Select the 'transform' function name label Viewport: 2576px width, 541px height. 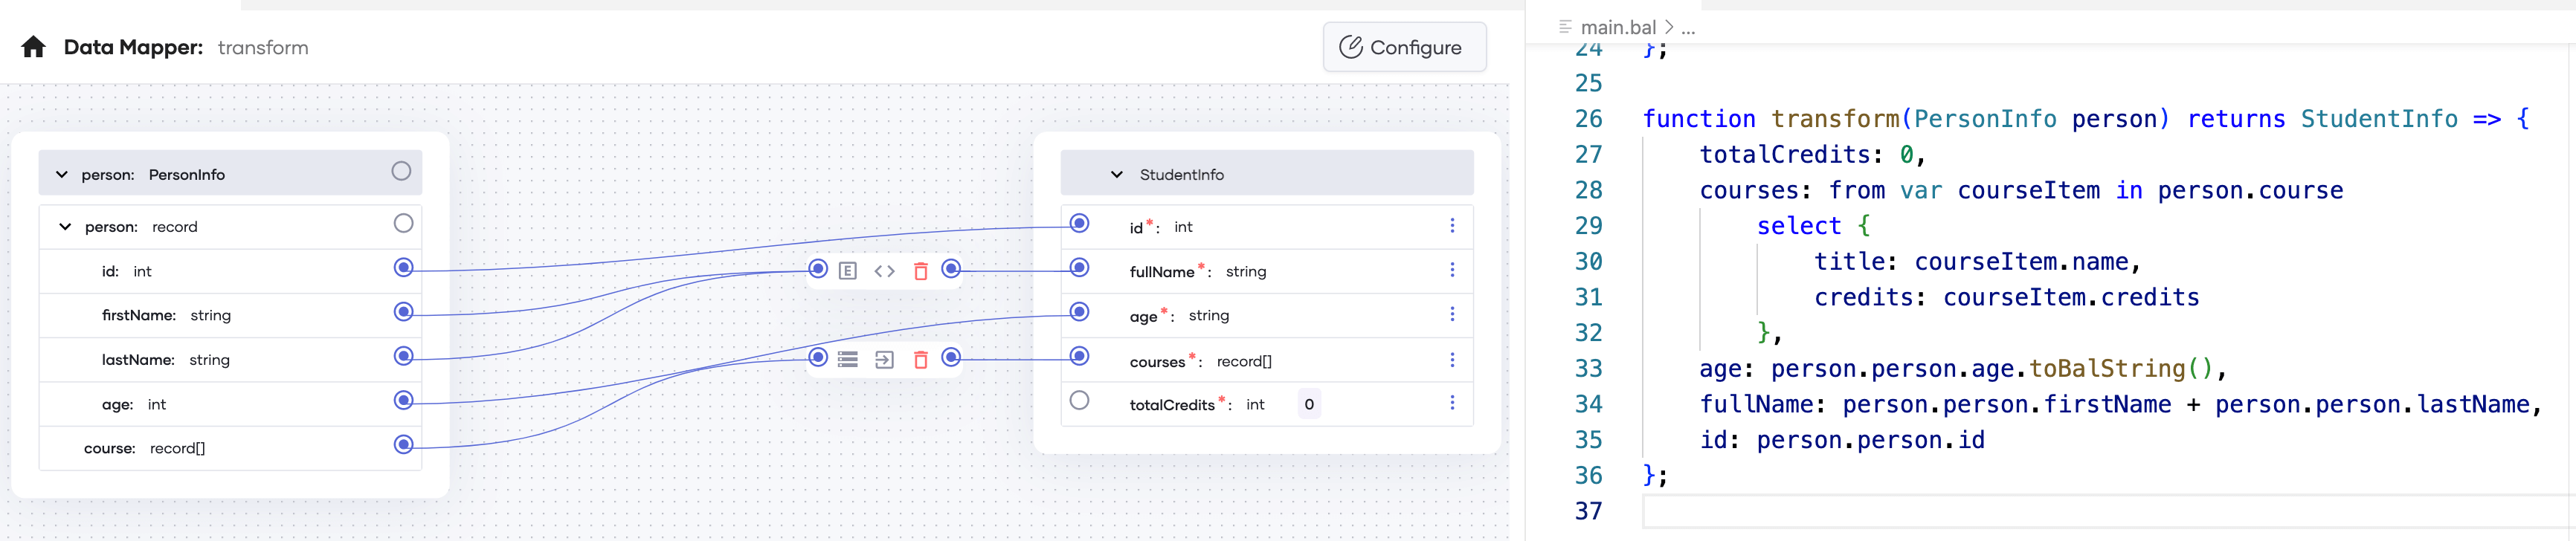coord(263,47)
